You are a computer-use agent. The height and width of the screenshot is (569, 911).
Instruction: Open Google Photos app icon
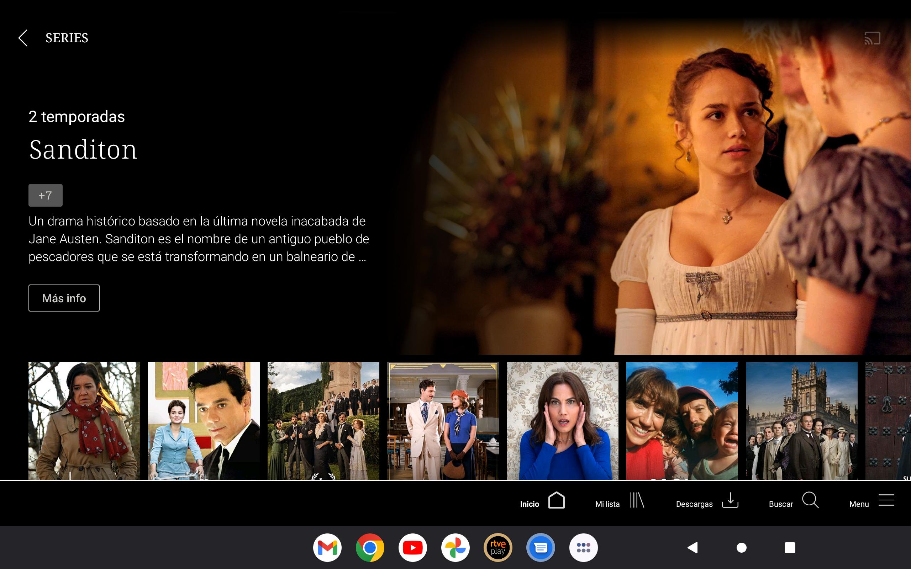[455, 548]
